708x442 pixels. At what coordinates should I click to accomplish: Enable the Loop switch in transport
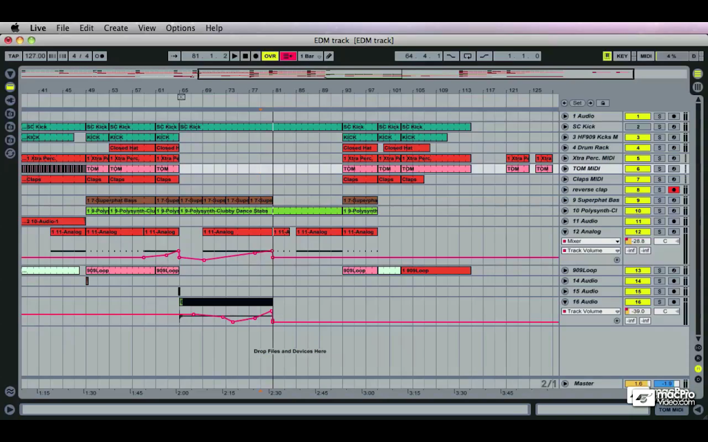click(x=467, y=56)
